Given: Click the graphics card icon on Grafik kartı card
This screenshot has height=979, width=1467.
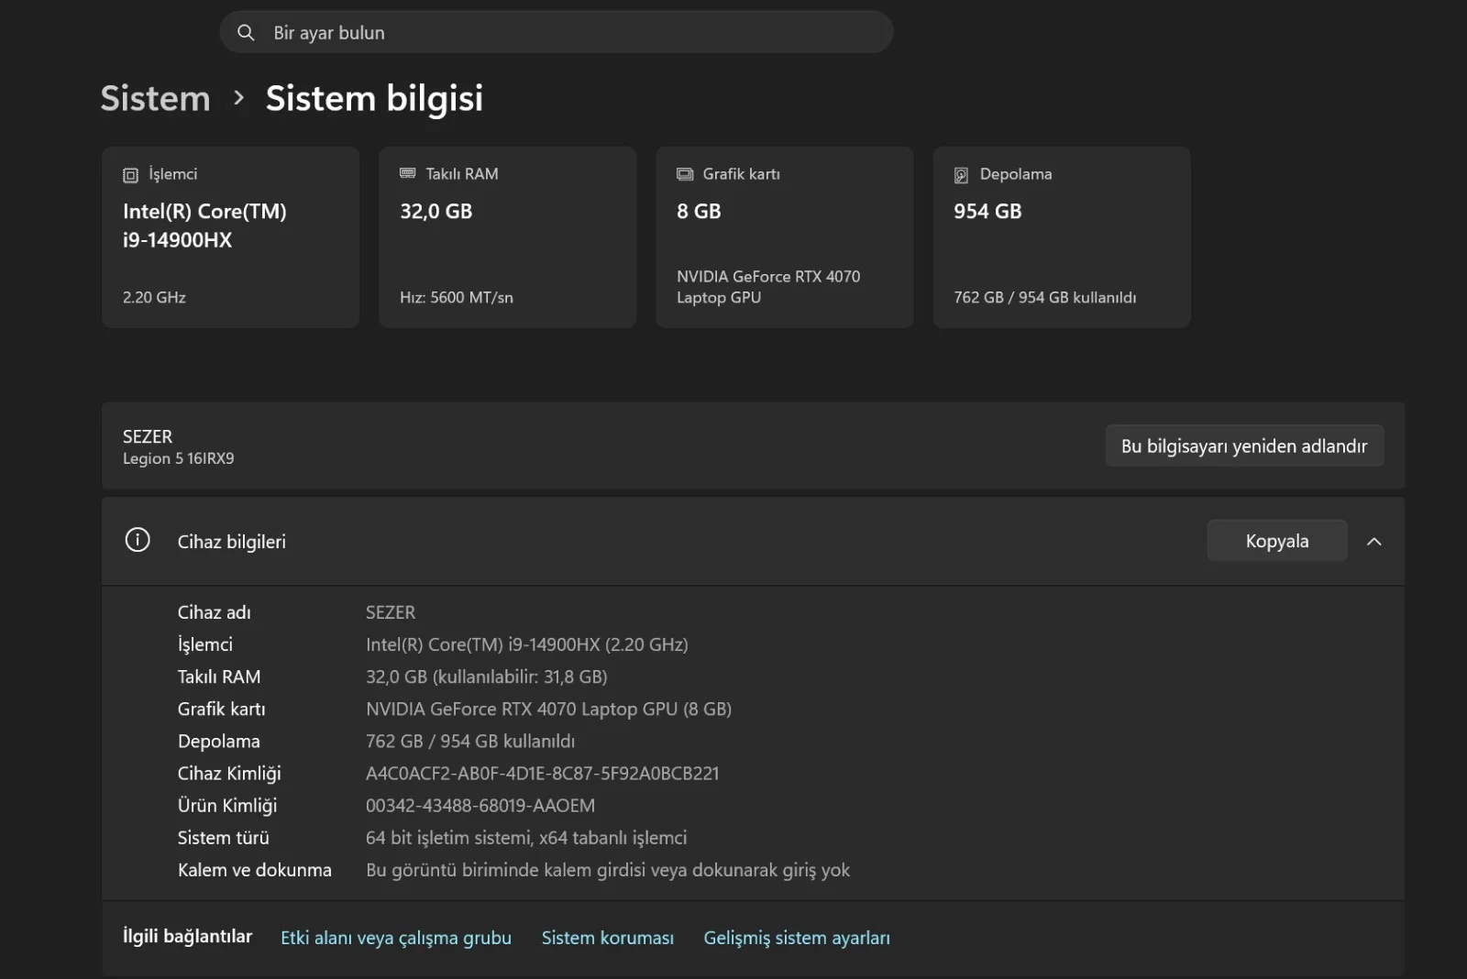Looking at the screenshot, I should (x=685, y=174).
